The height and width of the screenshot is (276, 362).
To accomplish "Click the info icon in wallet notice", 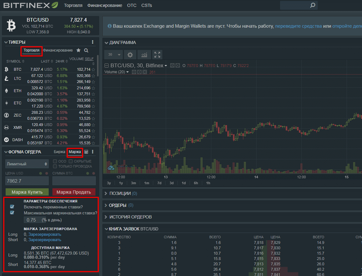I will click(x=110, y=26).
